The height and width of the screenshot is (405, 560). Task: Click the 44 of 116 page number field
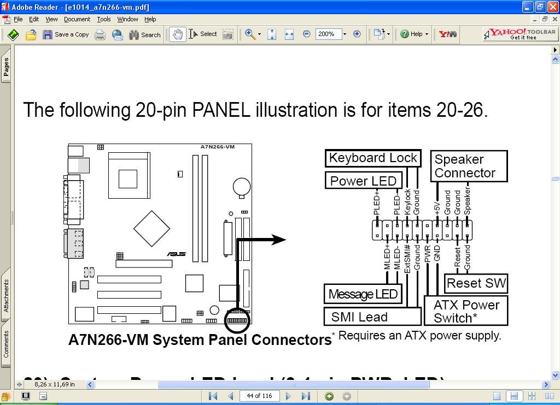[x=259, y=396]
